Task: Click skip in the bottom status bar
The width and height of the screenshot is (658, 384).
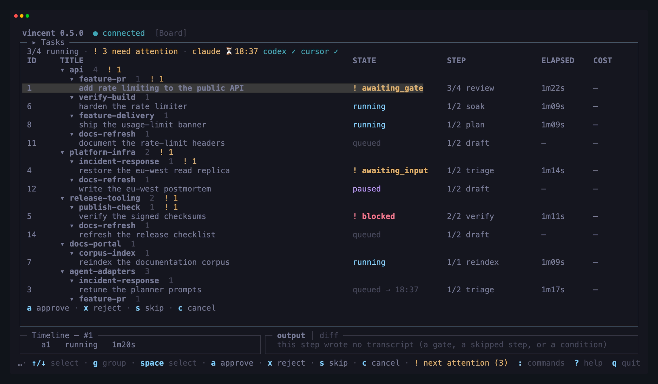Action: tap(334, 363)
